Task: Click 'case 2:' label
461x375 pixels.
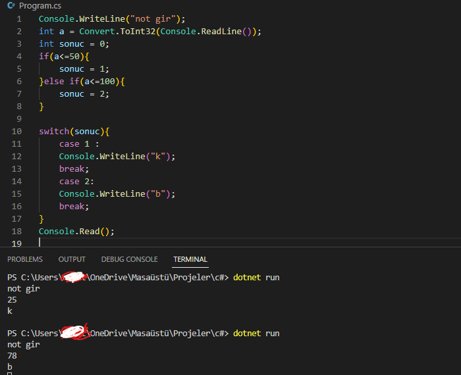Action: coord(76,182)
